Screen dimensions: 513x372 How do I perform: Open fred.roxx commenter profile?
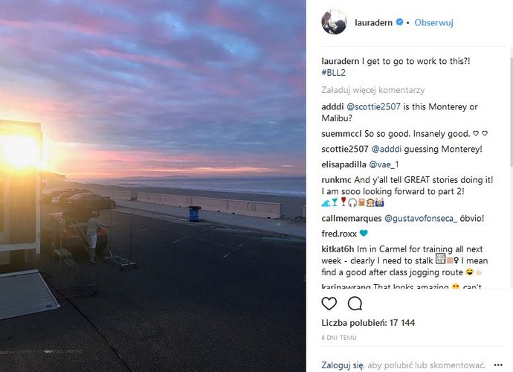(x=339, y=234)
